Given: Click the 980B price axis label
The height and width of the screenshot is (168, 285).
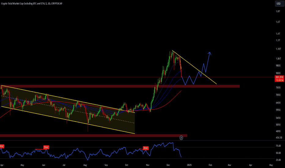Looking at the screenshot, I should click(x=278, y=66).
